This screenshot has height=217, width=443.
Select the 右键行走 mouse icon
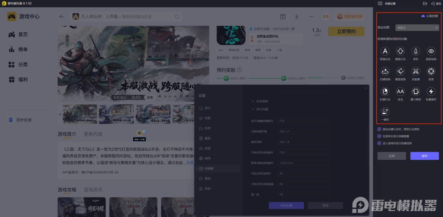coord(385,92)
